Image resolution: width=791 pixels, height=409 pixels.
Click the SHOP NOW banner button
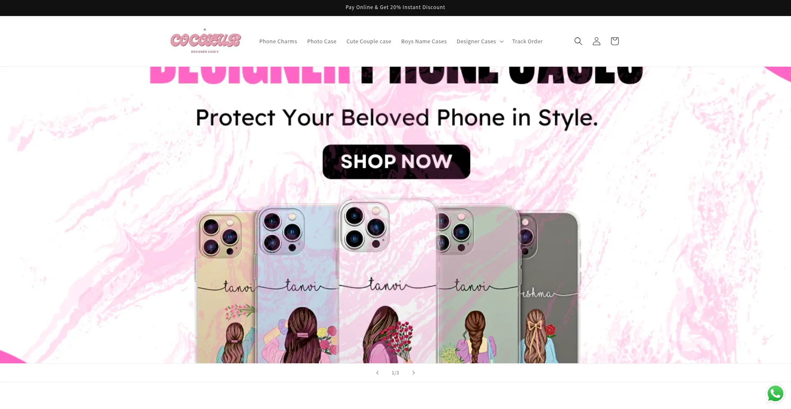pos(396,162)
